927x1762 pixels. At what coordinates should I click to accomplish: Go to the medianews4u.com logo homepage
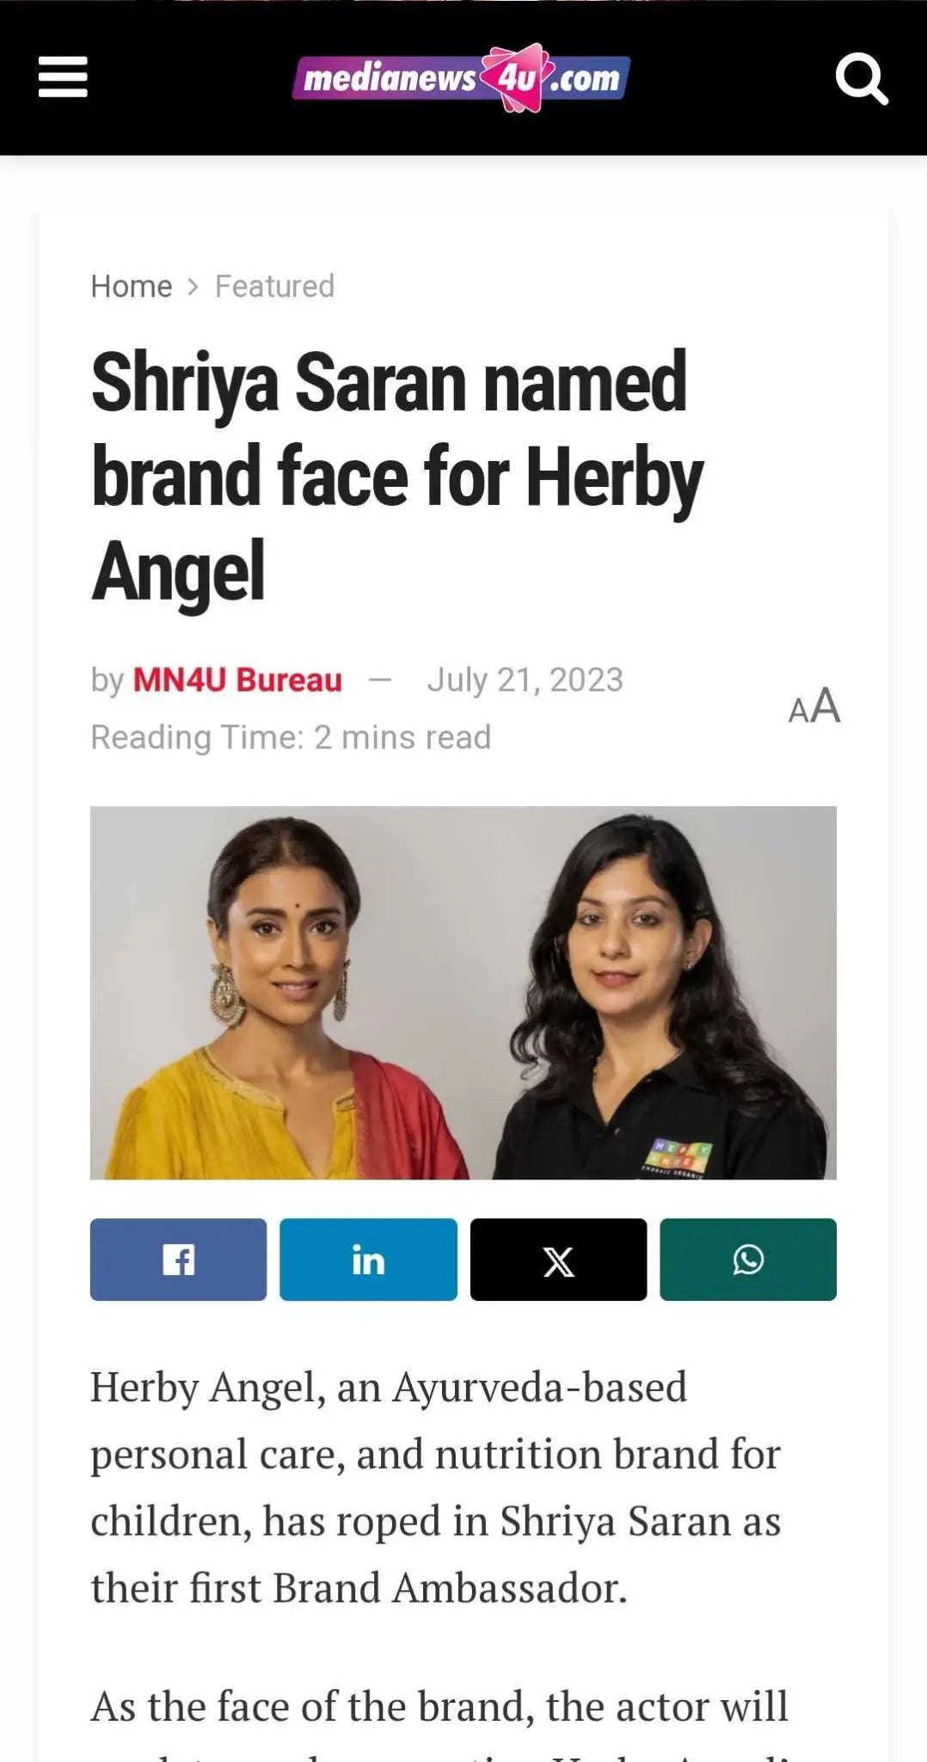point(462,78)
